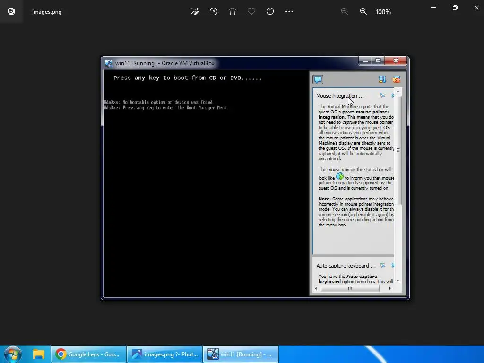Add the photo to favorites with the heart icon
This screenshot has height=363, width=484.
point(251,12)
